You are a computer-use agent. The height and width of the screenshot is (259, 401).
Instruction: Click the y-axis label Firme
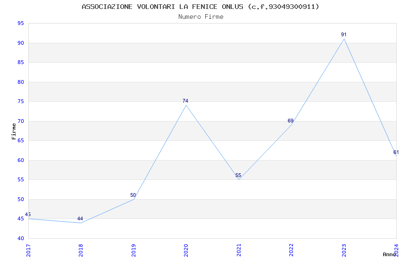(14, 131)
